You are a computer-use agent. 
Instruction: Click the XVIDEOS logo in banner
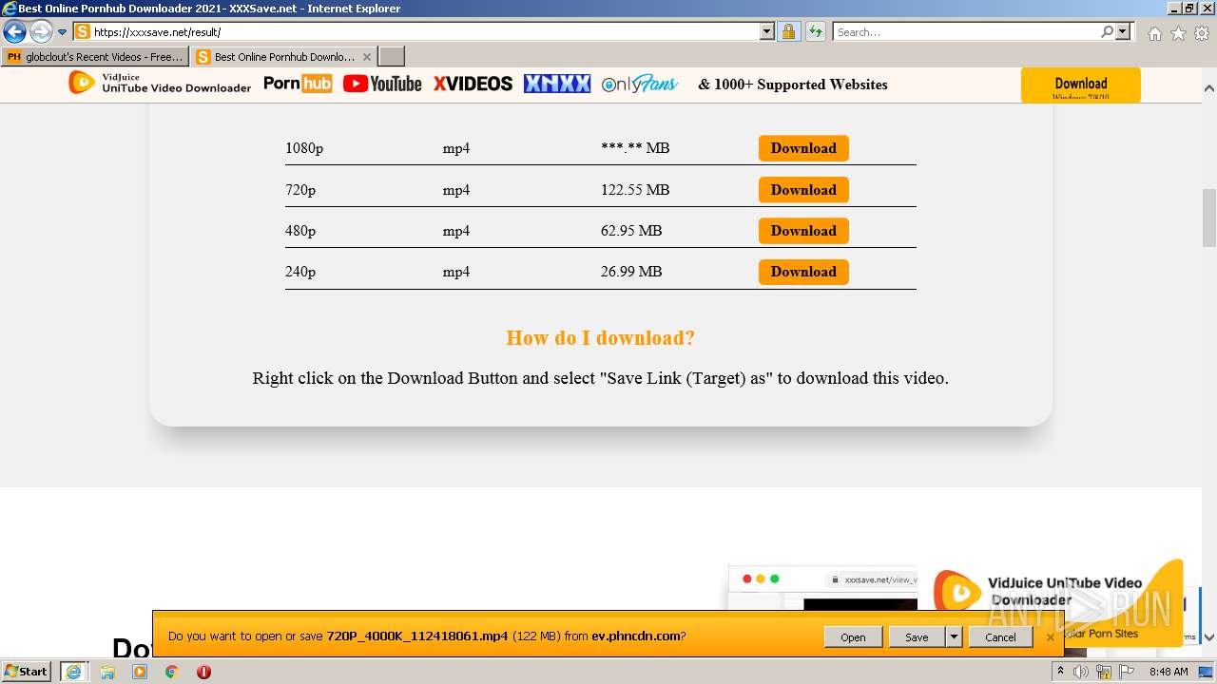click(x=473, y=84)
